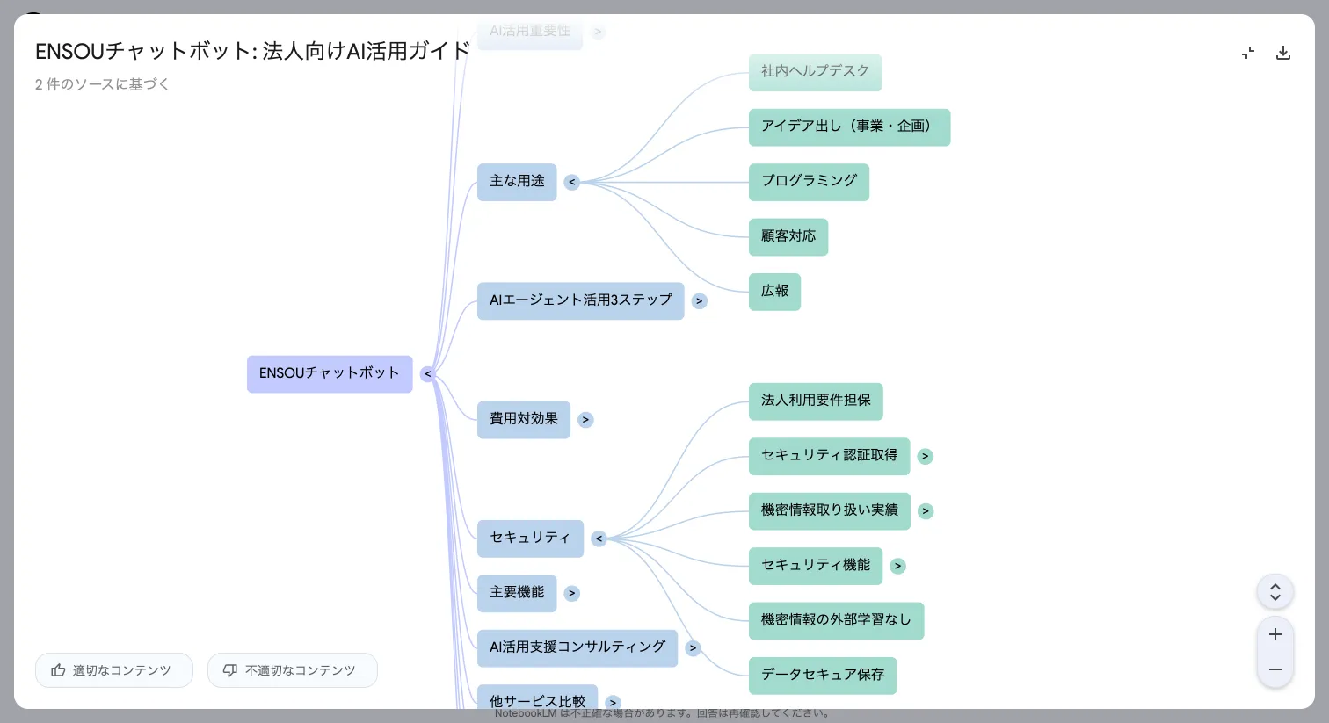Screen dimensions: 1329x723
Task: Expand the AI活用支援コンサルティング arrow
Action: coord(694,648)
